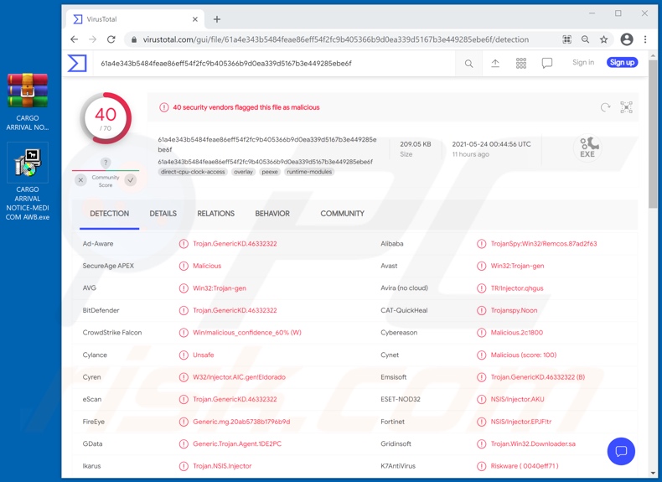Screen dimensions: 662x482
Task: Click Fortinet's NSIS/Injector.EPJF!tr result
Action: tap(521, 422)
